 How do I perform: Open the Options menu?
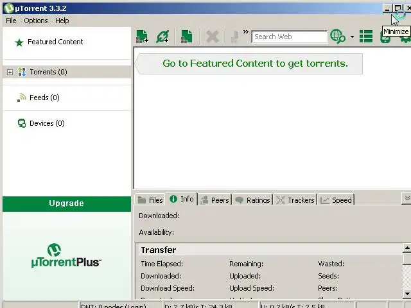(x=36, y=21)
